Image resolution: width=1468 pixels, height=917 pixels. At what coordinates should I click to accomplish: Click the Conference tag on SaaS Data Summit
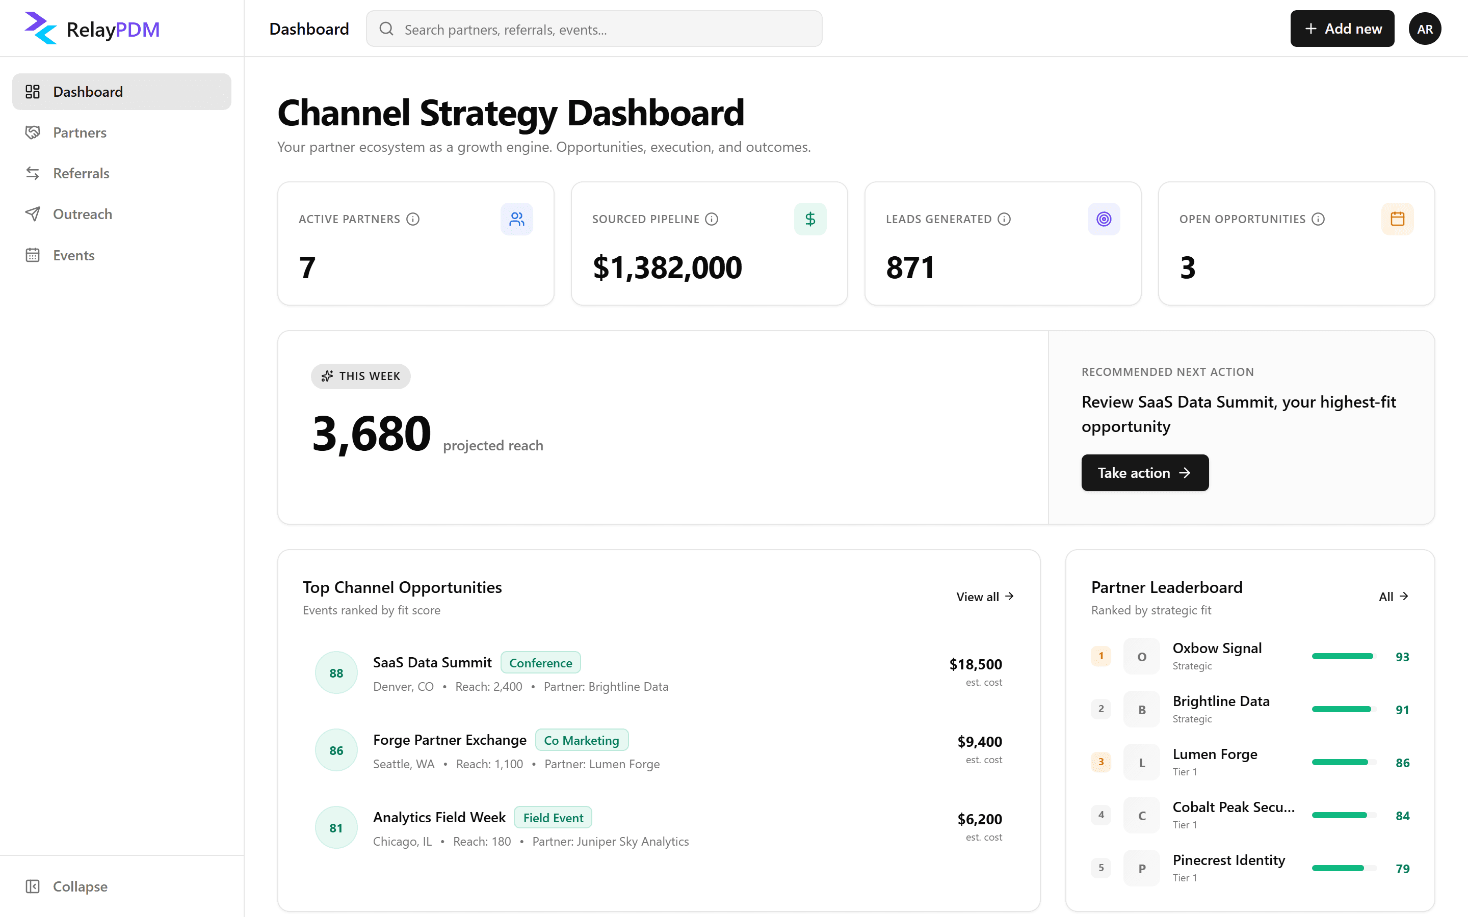pyautogui.click(x=540, y=663)
